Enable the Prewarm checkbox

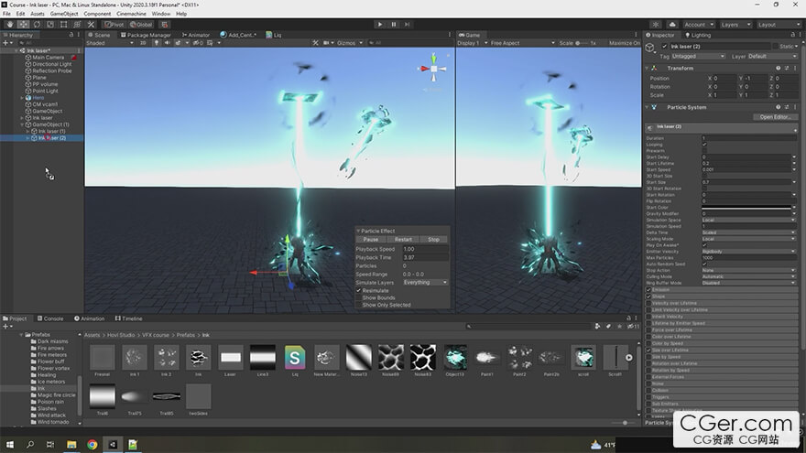704,151
